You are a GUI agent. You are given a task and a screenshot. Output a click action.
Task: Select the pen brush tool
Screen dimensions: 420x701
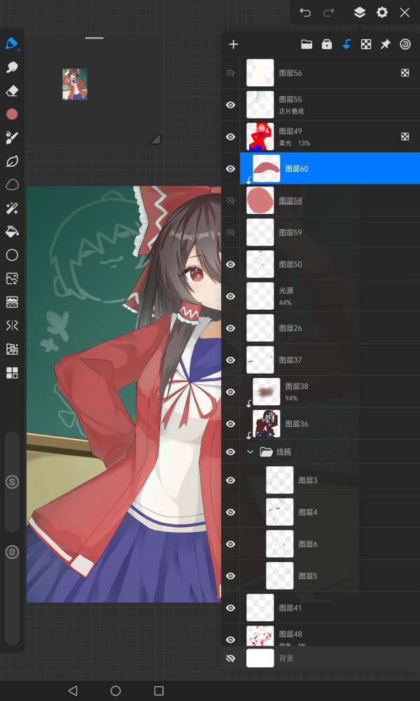pyautogui.click(x=12, y=43)
